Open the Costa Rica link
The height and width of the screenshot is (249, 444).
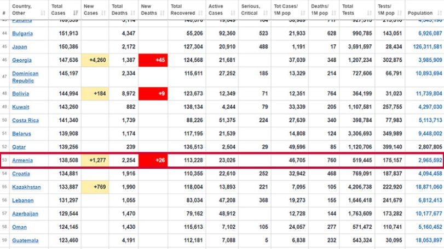click(25, 120)
